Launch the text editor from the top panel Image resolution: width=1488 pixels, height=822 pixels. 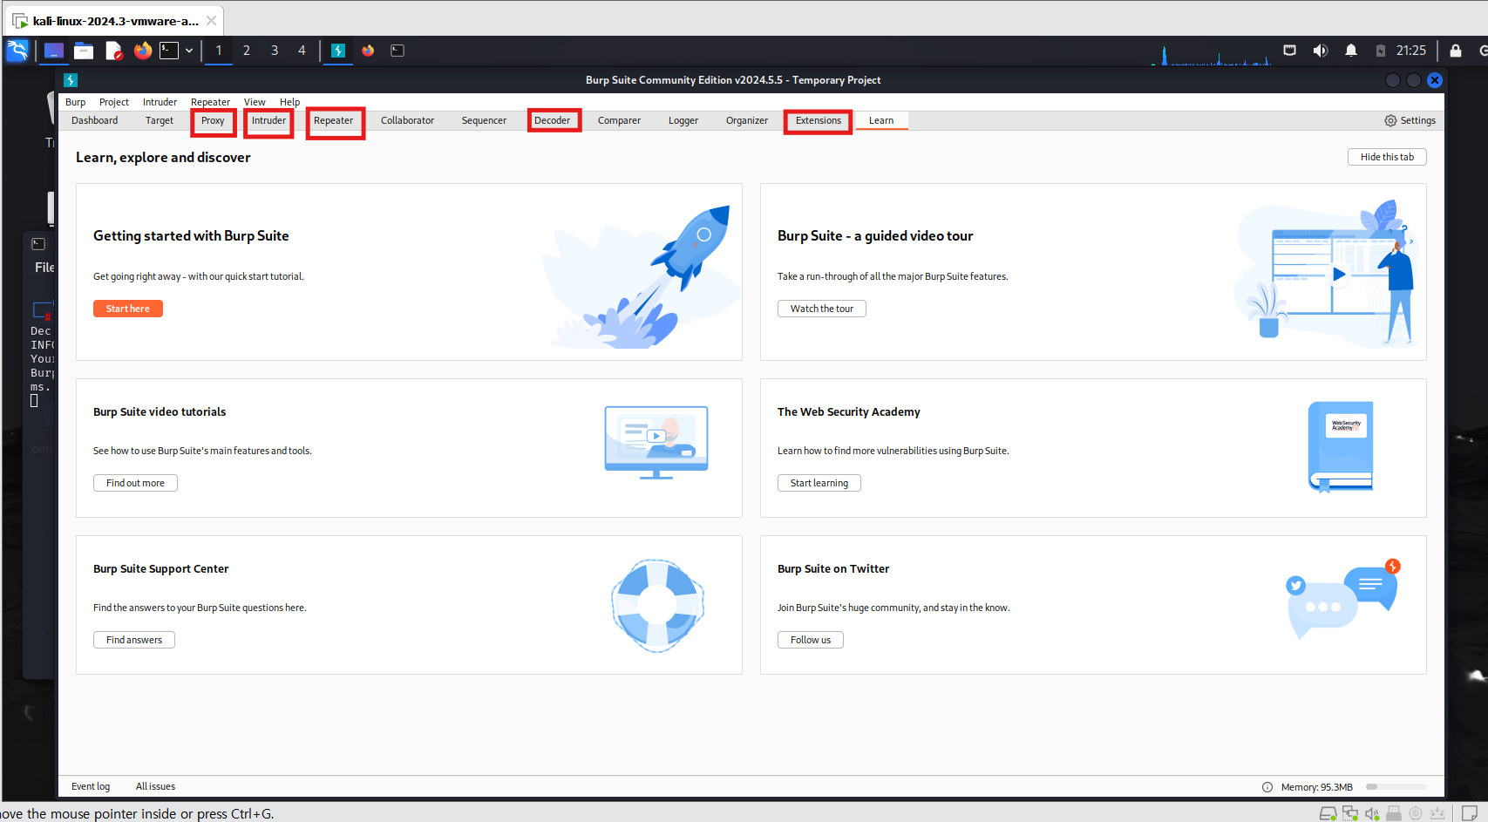click(x=114, y=51)
